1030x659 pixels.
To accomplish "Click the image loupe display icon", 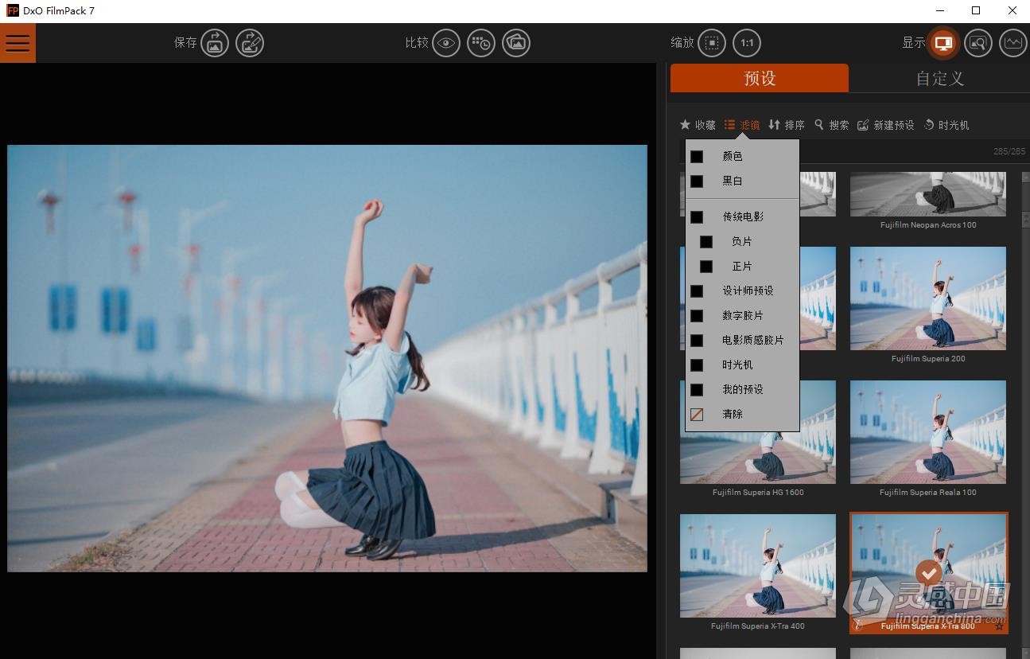I will click(x=978, y=43).
